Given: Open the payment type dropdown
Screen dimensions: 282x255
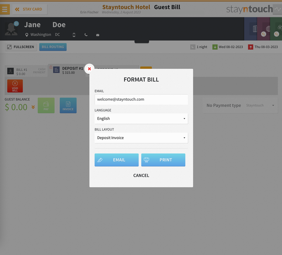Looking at the screenshot, I should (240, 106).
